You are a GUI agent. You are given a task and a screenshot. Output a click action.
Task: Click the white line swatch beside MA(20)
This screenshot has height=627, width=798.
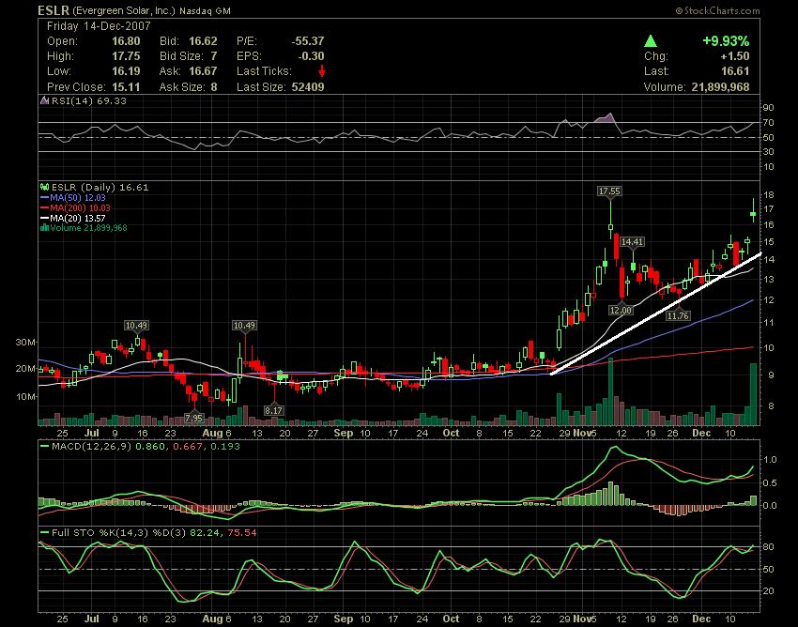[45, 219]
